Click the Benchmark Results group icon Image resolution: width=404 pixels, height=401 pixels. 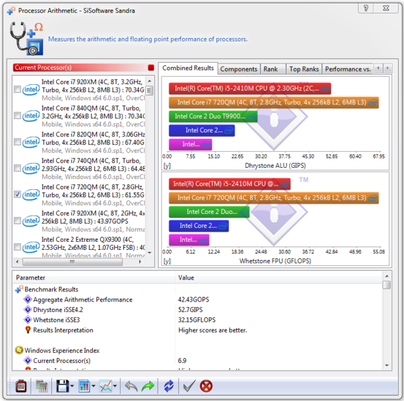tap(19, 289)
